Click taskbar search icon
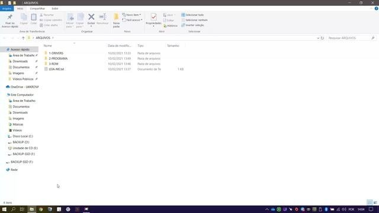The height and width of the screenshot is (213, 379). tap(13, 209)
